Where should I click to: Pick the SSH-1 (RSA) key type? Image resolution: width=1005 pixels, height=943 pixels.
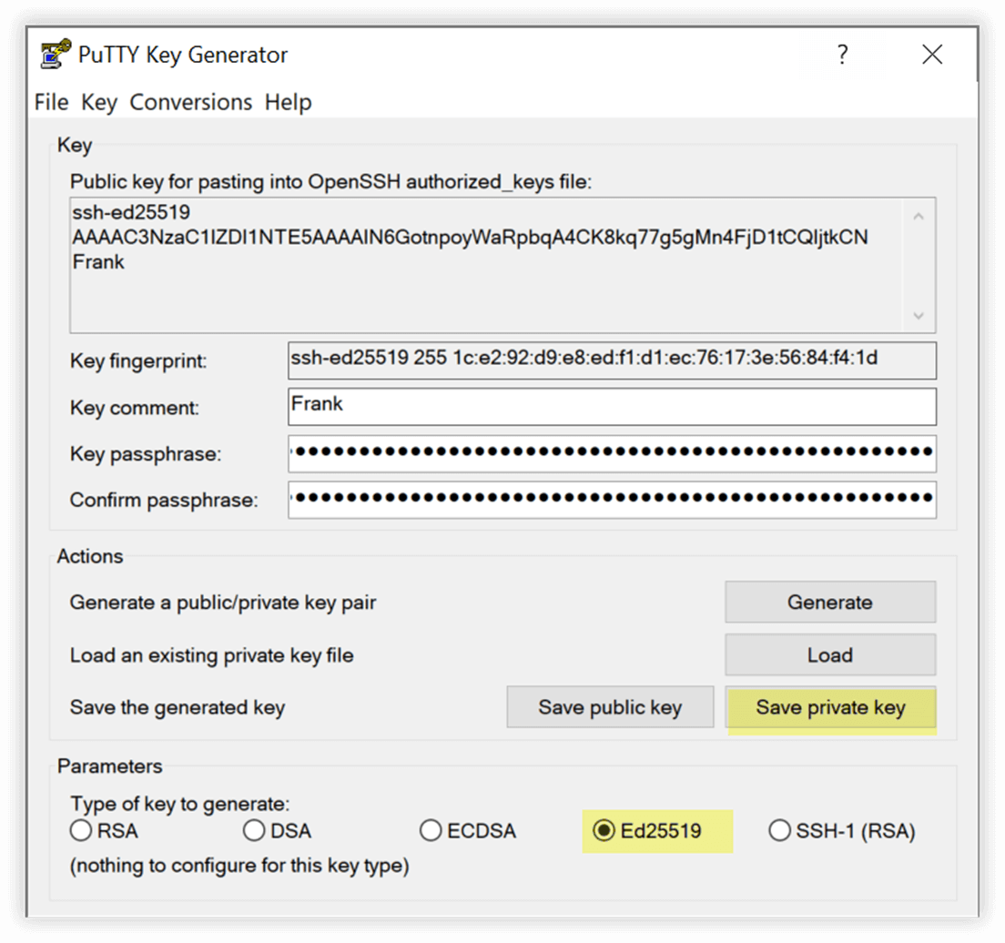point(780,830)
